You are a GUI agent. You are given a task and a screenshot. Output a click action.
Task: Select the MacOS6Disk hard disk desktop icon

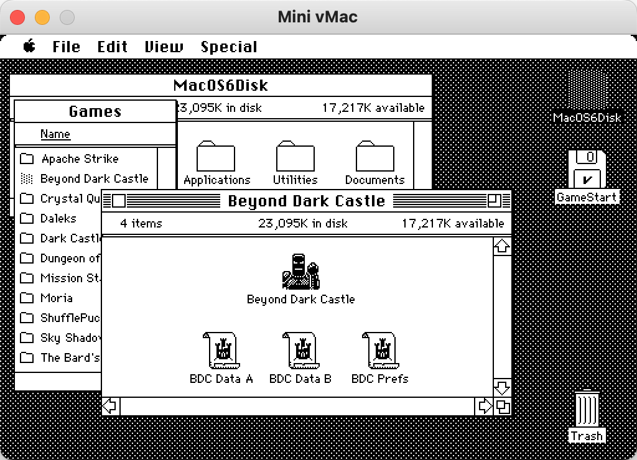587,90
